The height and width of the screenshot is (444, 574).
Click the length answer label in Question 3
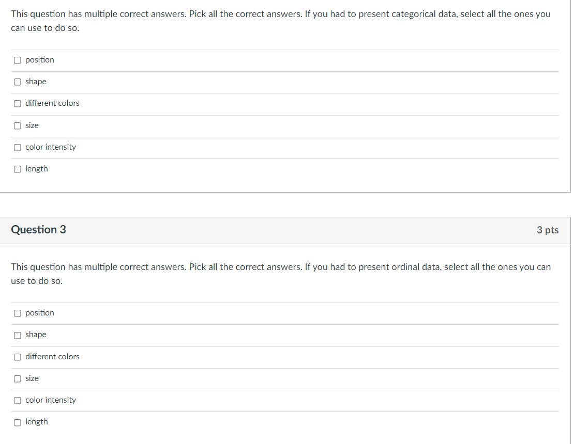pos(37,422)
